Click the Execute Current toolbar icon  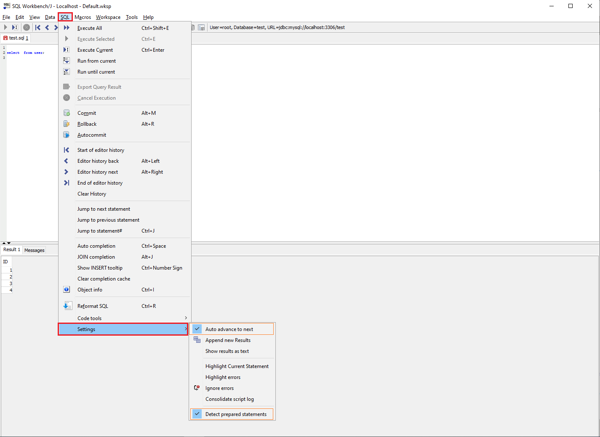(15, 27)
